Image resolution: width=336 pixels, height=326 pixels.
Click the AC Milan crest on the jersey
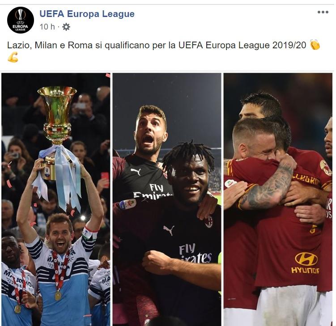pos(209,222)
